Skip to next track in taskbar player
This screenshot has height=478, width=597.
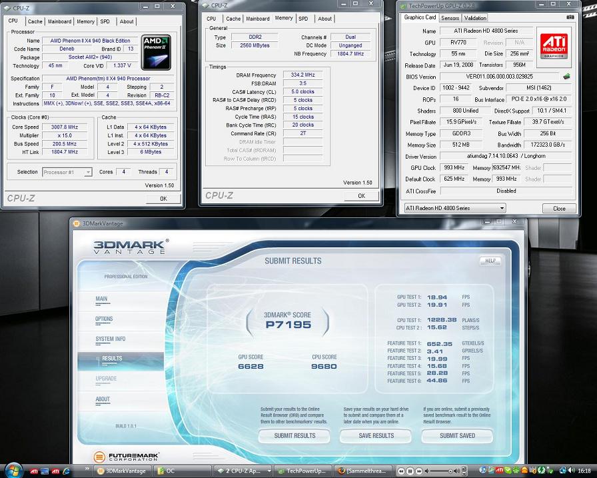coord(419,471)
